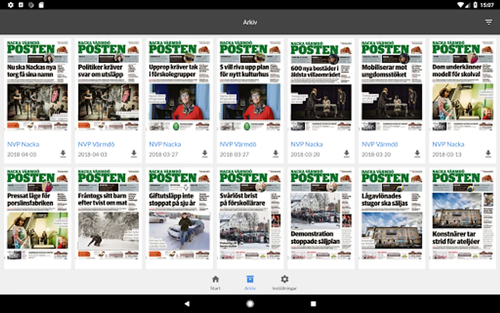Open cover 'Mobiliserar mot ungdomsstöket'
500x313 pixels.
[x=392, y=86]
